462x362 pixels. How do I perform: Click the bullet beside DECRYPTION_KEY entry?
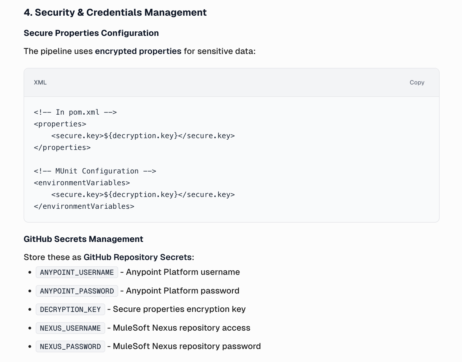30,310
